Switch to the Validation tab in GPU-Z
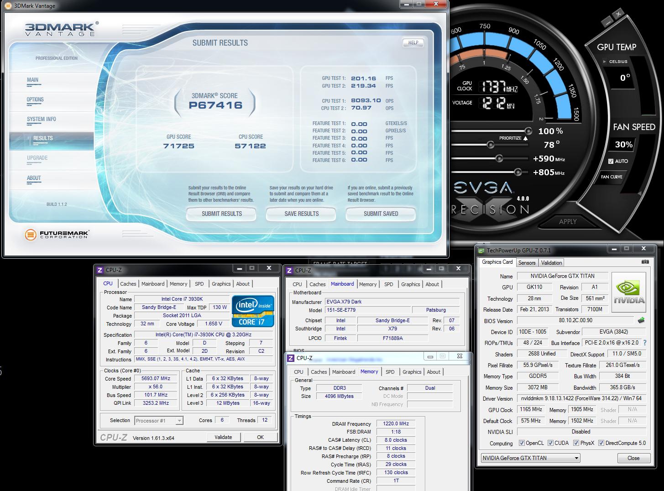This screenshot has width=664, height=491. (x=551, y=263)
